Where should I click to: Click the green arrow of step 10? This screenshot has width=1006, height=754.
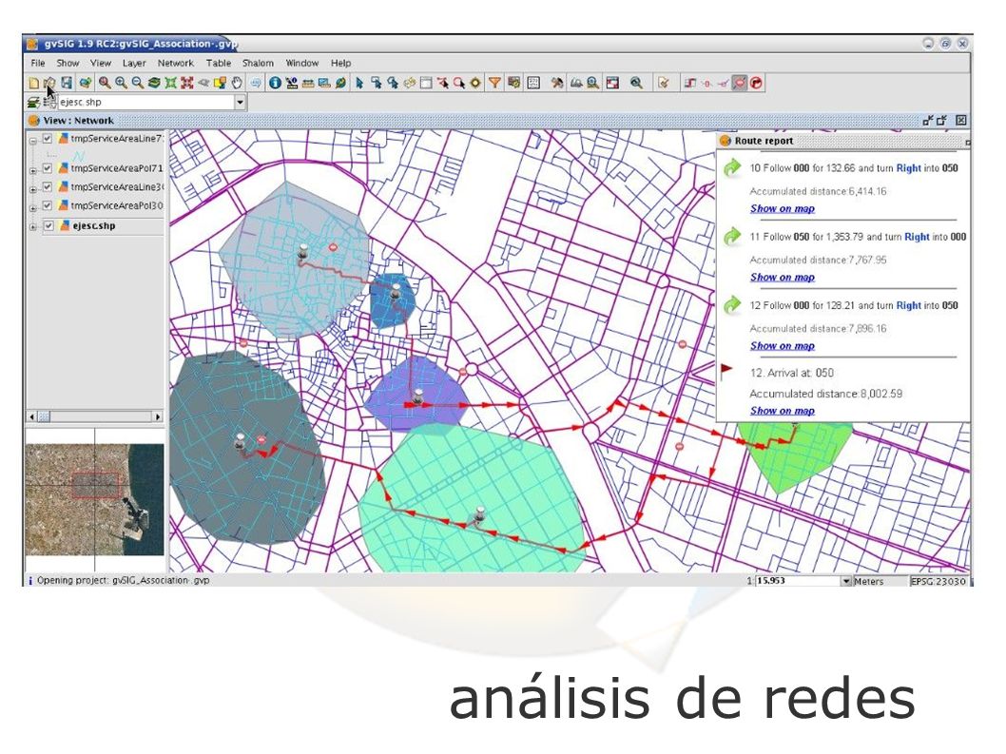pyautogui.click(x=732, y=168)
